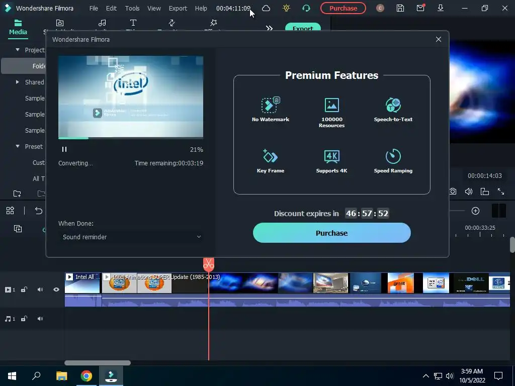Click the add new folder icon

coord(17,194)
